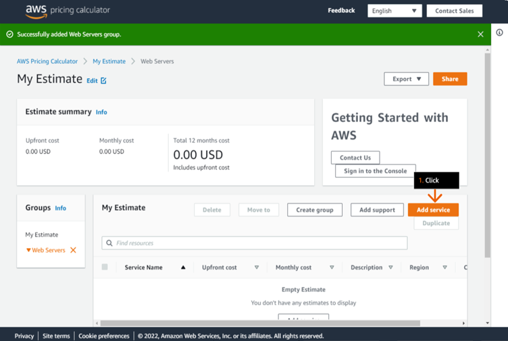The height and width of the screenshot is (341, 508).
Task: Collapse the Web Servers group
Action: (x=28, y=250)
